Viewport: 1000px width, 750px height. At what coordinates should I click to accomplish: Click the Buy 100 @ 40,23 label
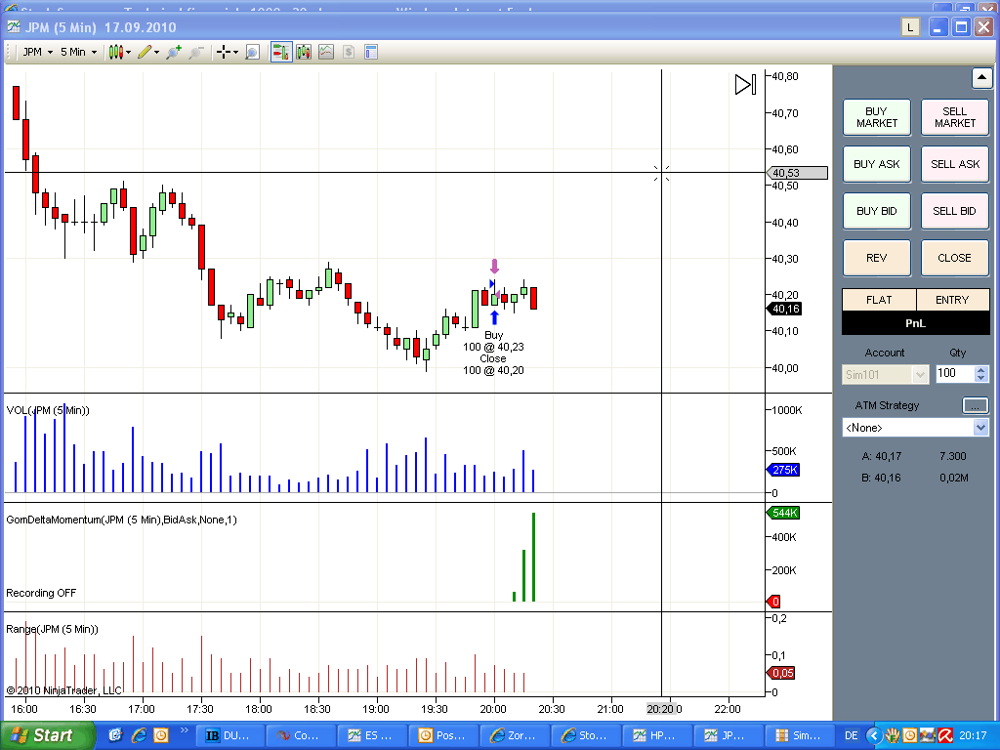coord(493,341)
